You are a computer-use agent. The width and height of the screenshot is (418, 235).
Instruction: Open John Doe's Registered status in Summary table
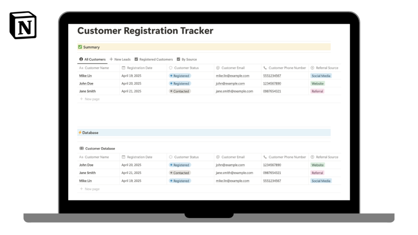(x=180, y=84)
